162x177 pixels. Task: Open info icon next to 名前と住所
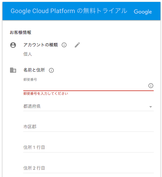51,70
